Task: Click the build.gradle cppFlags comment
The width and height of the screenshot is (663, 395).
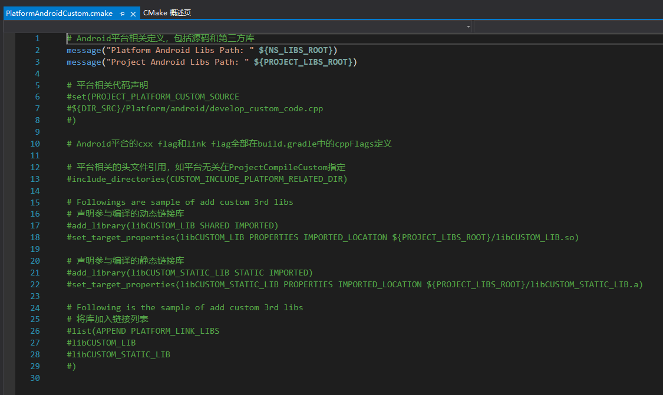Action: [x=229, y=144]
